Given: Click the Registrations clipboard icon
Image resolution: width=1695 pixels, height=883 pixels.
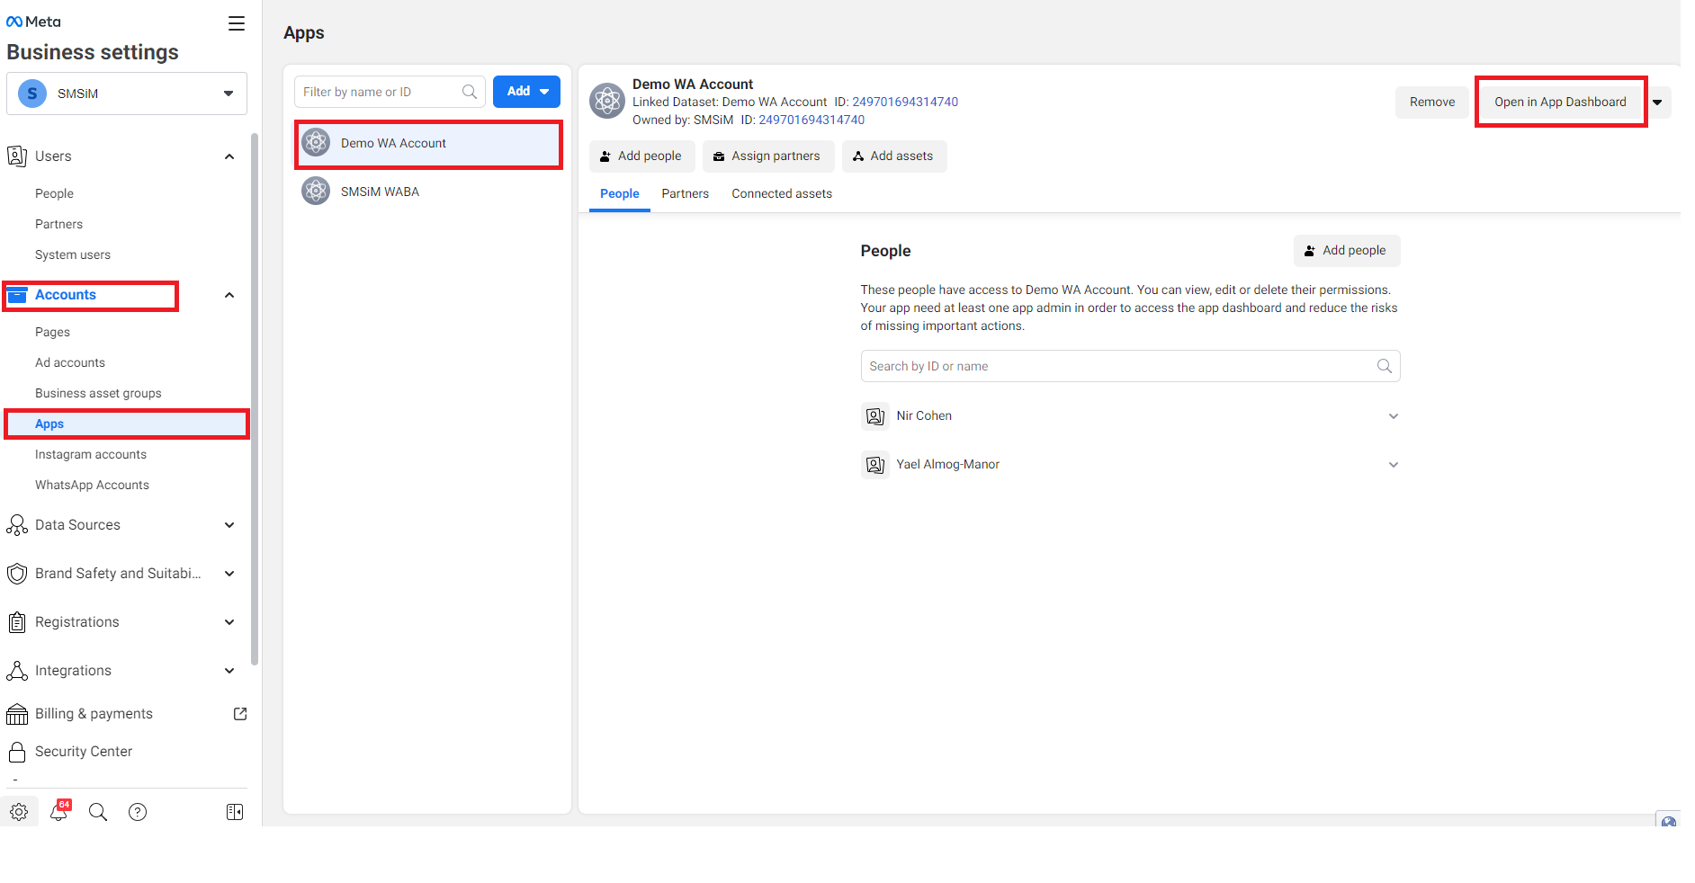Looking at the screenshot, I should 17,622.
